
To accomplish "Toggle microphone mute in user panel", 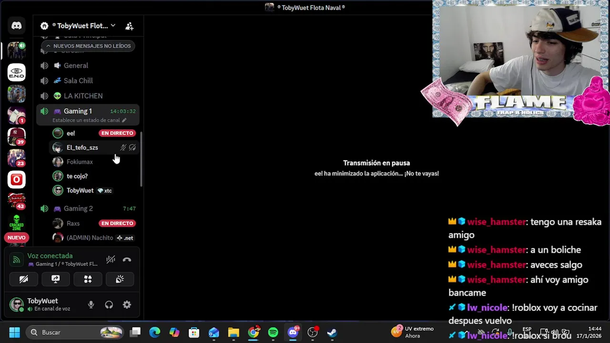I will 91,305.
